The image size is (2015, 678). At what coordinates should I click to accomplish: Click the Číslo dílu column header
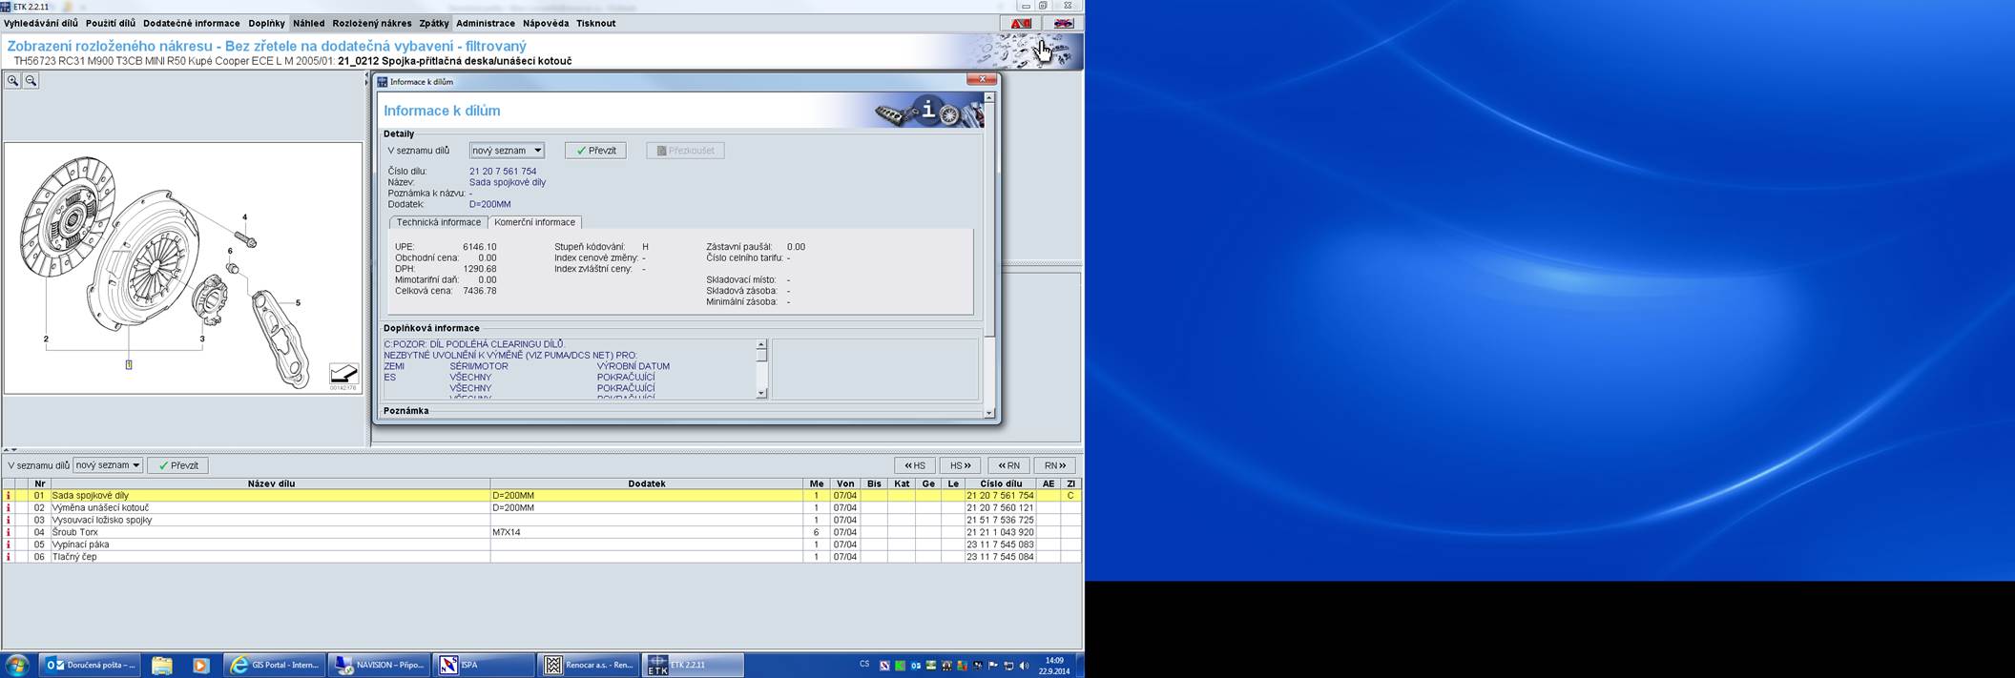tap(1000, 483)
